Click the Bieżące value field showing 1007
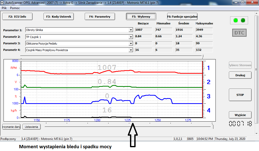 [143, 30]
